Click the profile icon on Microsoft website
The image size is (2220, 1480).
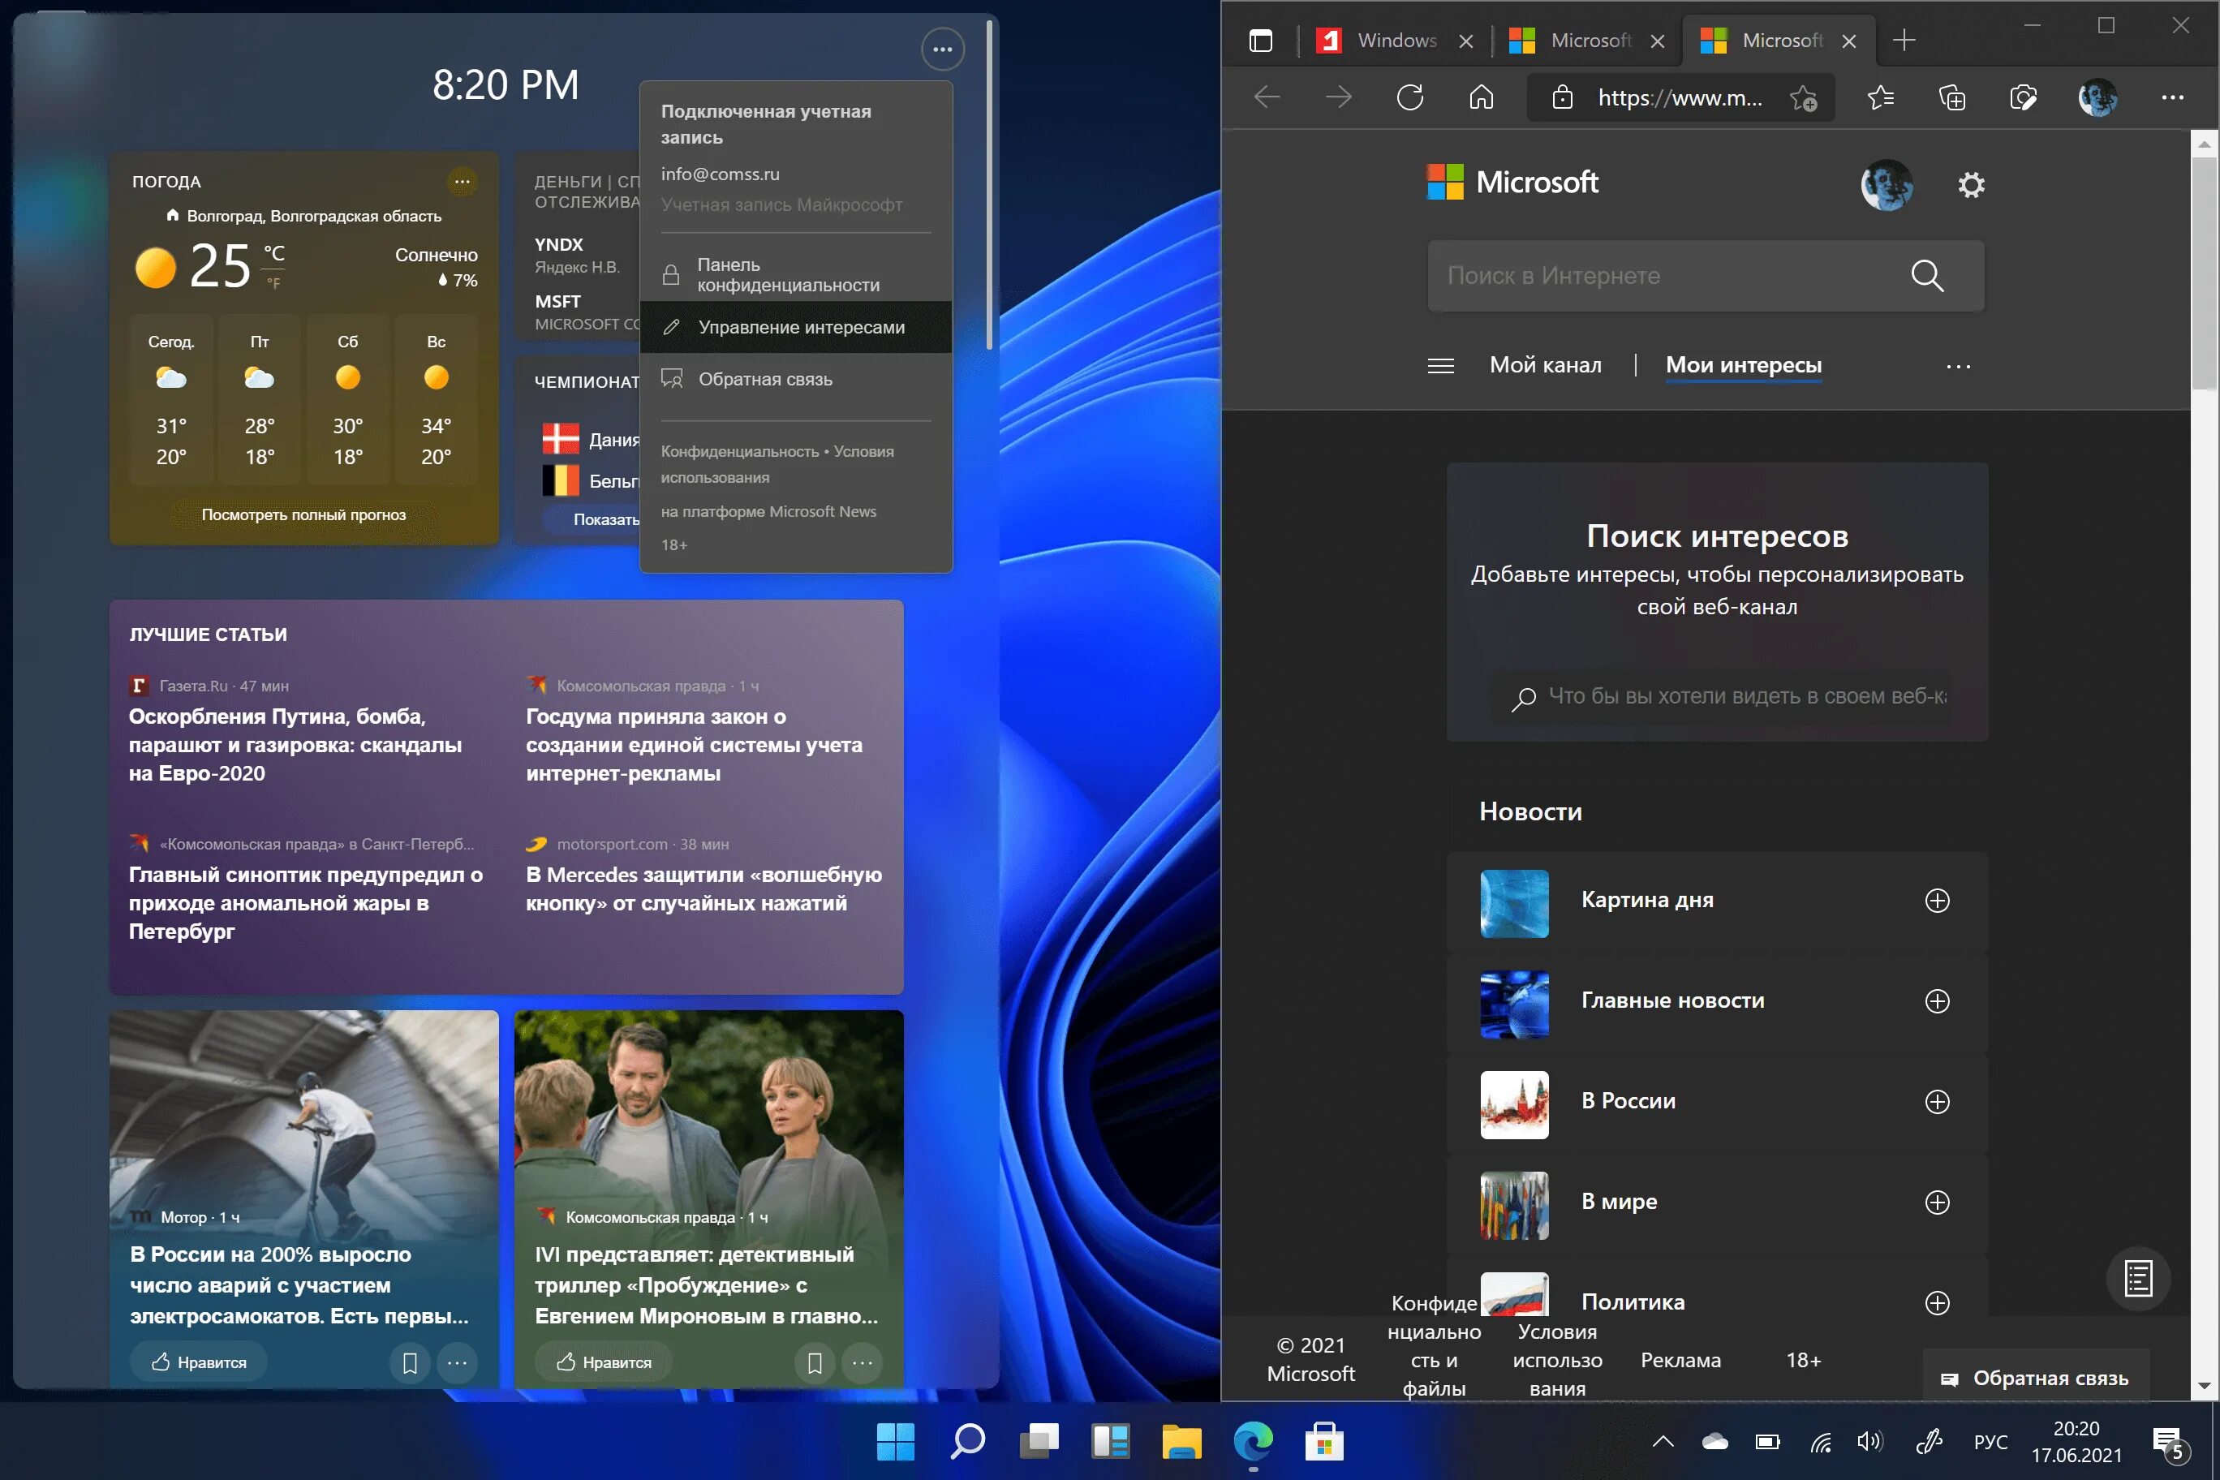coord(1883,183)
